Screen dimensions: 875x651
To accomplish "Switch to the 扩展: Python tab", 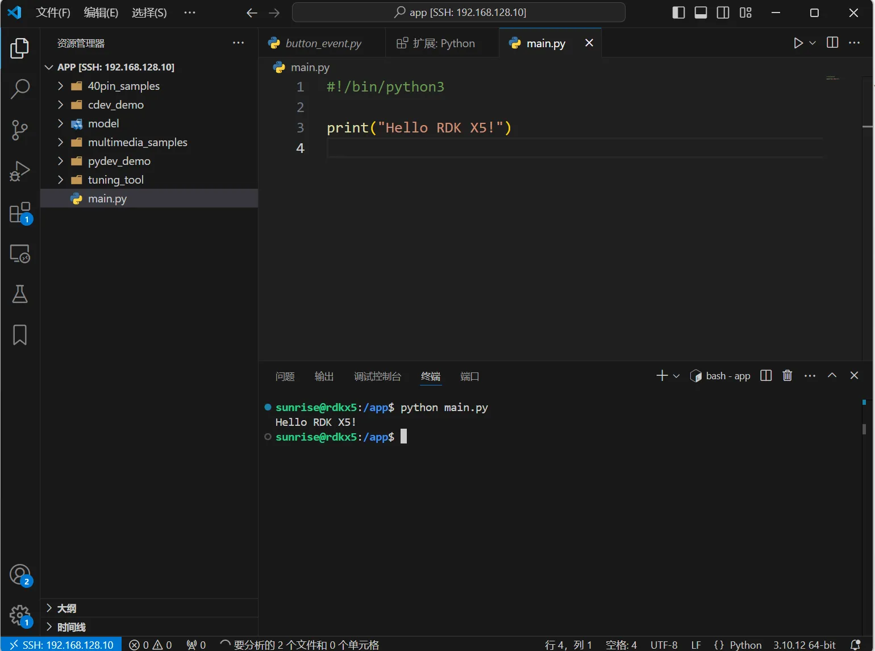I will [442, 43].
